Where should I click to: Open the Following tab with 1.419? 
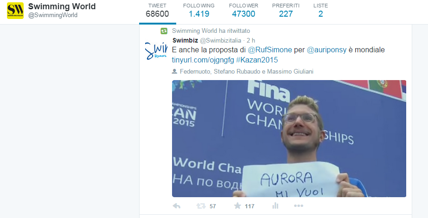coord(199,11)
